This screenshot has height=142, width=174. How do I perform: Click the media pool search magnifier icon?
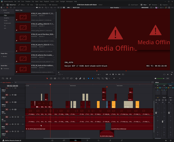point(46,8)
